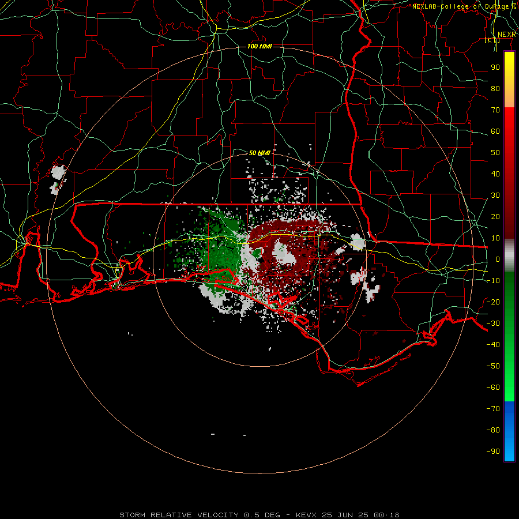Screen dimensions: 519x519
Task: Click the 0.5 DEG tilt text in caption
Action: [x=262, y=515]
